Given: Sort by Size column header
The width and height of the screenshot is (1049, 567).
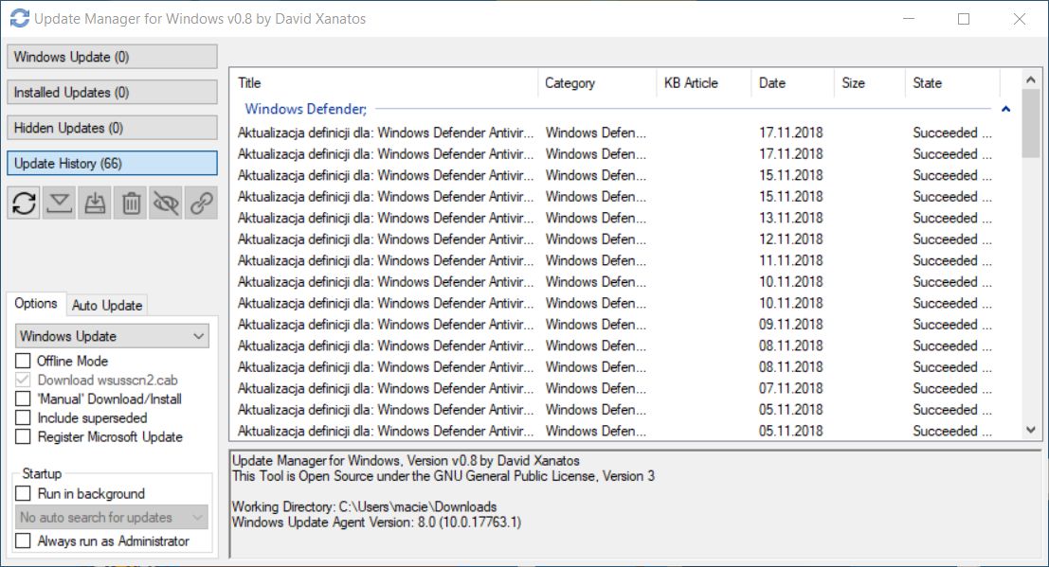Looking at the screenshot, I should (x=870, y=83).
